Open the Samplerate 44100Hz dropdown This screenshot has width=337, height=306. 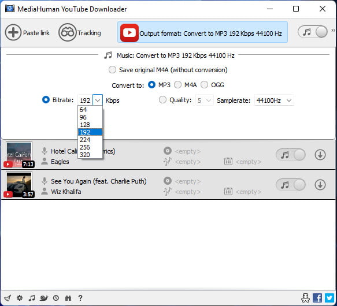click(x=274, y=100)
